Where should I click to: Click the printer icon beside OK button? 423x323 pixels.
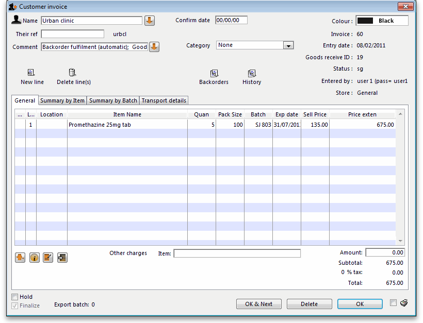pos(404,303)
